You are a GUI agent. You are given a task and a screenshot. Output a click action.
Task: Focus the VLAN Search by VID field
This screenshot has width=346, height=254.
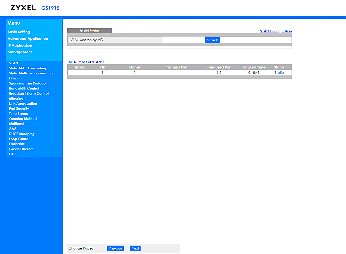click(x=184, y=40)
